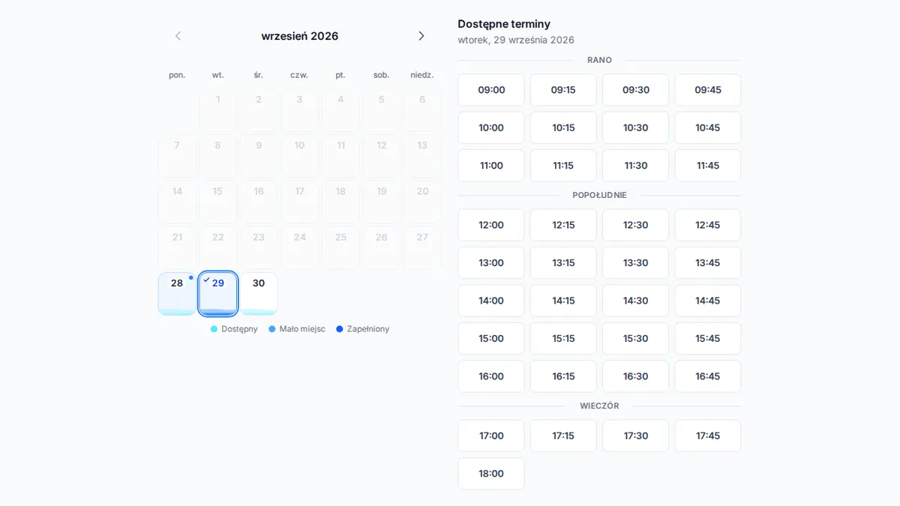Book the 17:45 evening slot
900x506 pixels.
click(708, 436)
